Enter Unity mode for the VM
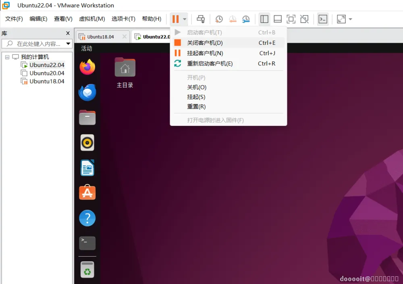403x284 pixels. pos(305,19)
